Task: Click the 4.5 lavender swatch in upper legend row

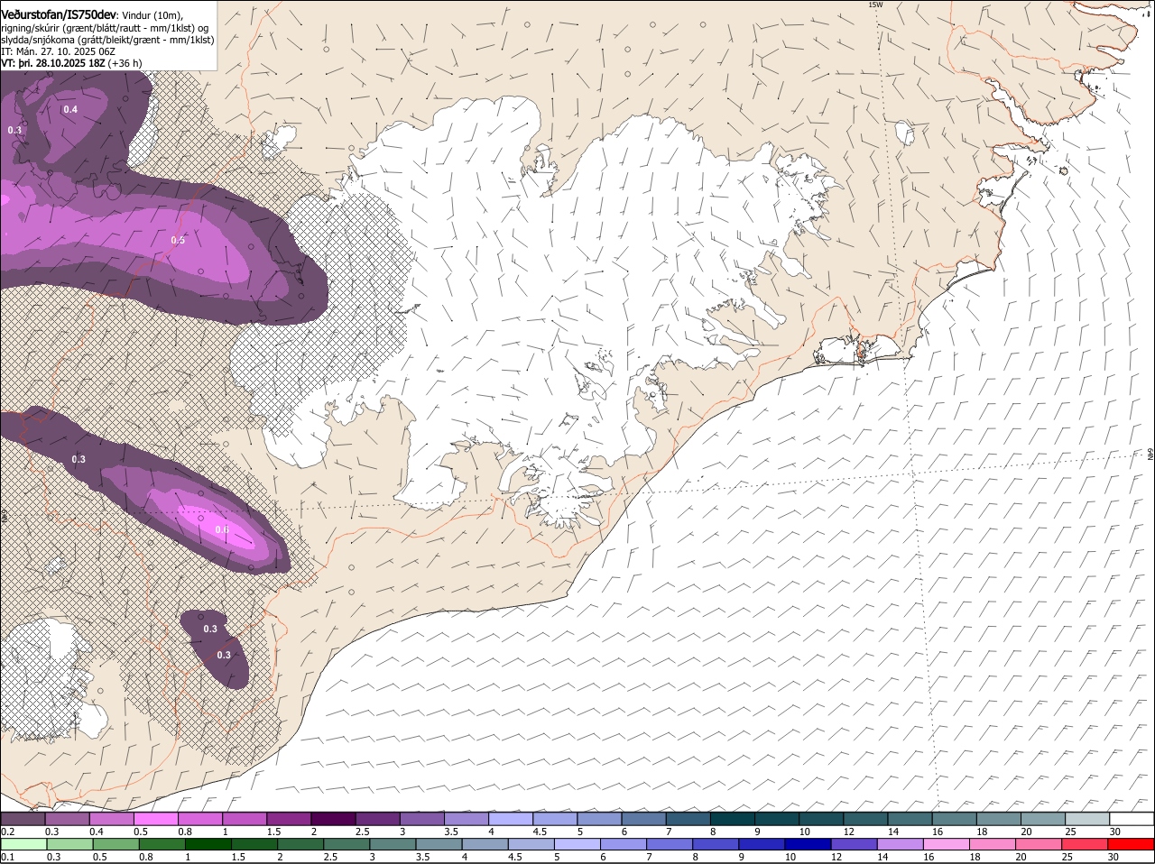Action: pyautogui.click(x=554, y=819)
